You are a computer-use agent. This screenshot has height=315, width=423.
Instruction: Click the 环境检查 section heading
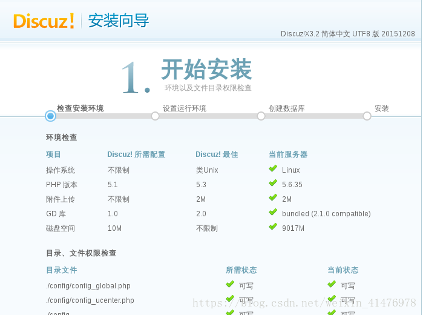[62, 138]
